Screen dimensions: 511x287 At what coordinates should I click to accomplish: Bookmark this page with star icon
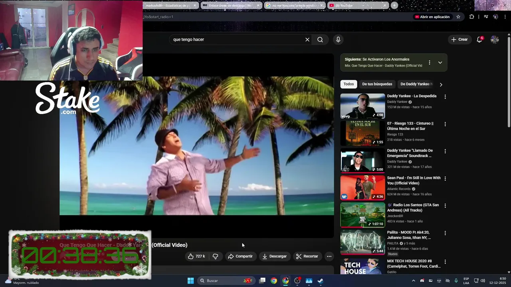(x=458, y=17)
